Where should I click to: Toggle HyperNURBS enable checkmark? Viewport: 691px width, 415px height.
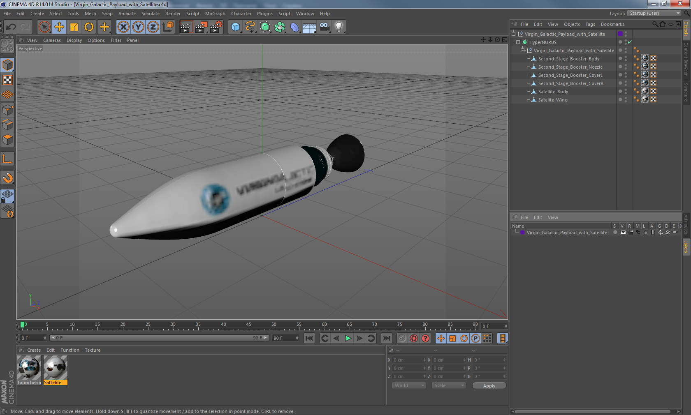point(630,42)
